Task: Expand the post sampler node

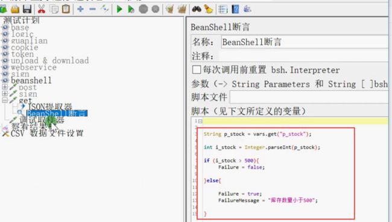Action: click(x=4, y=87)
